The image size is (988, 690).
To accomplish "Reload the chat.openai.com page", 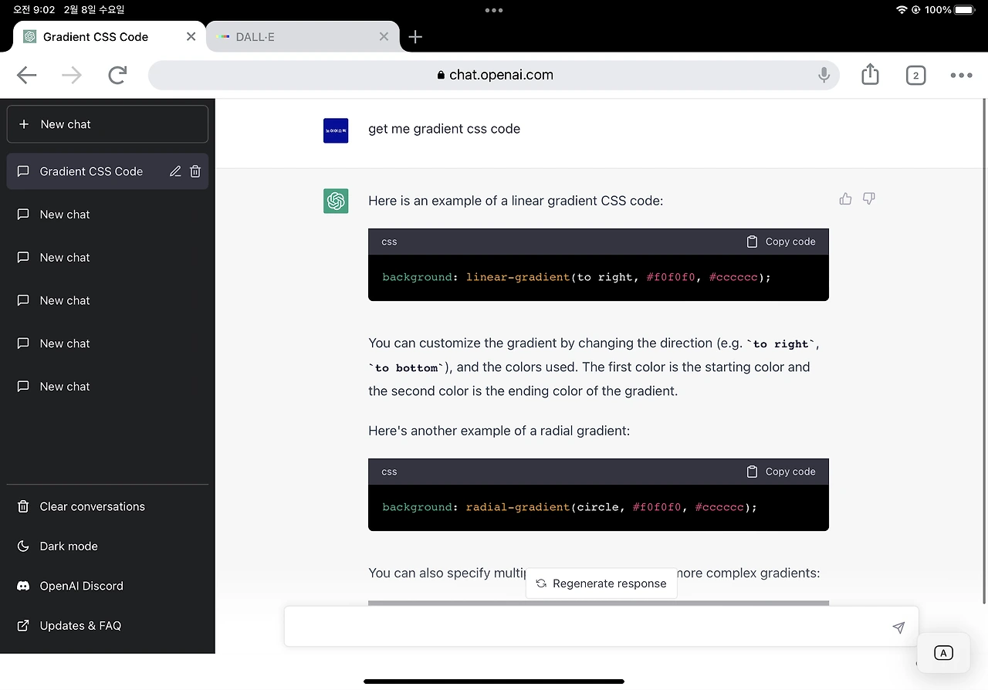I will pos(117,75).
